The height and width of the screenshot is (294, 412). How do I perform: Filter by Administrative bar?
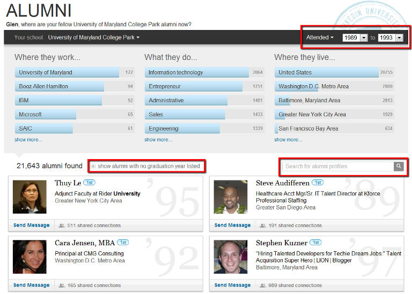tap(204, 101)
